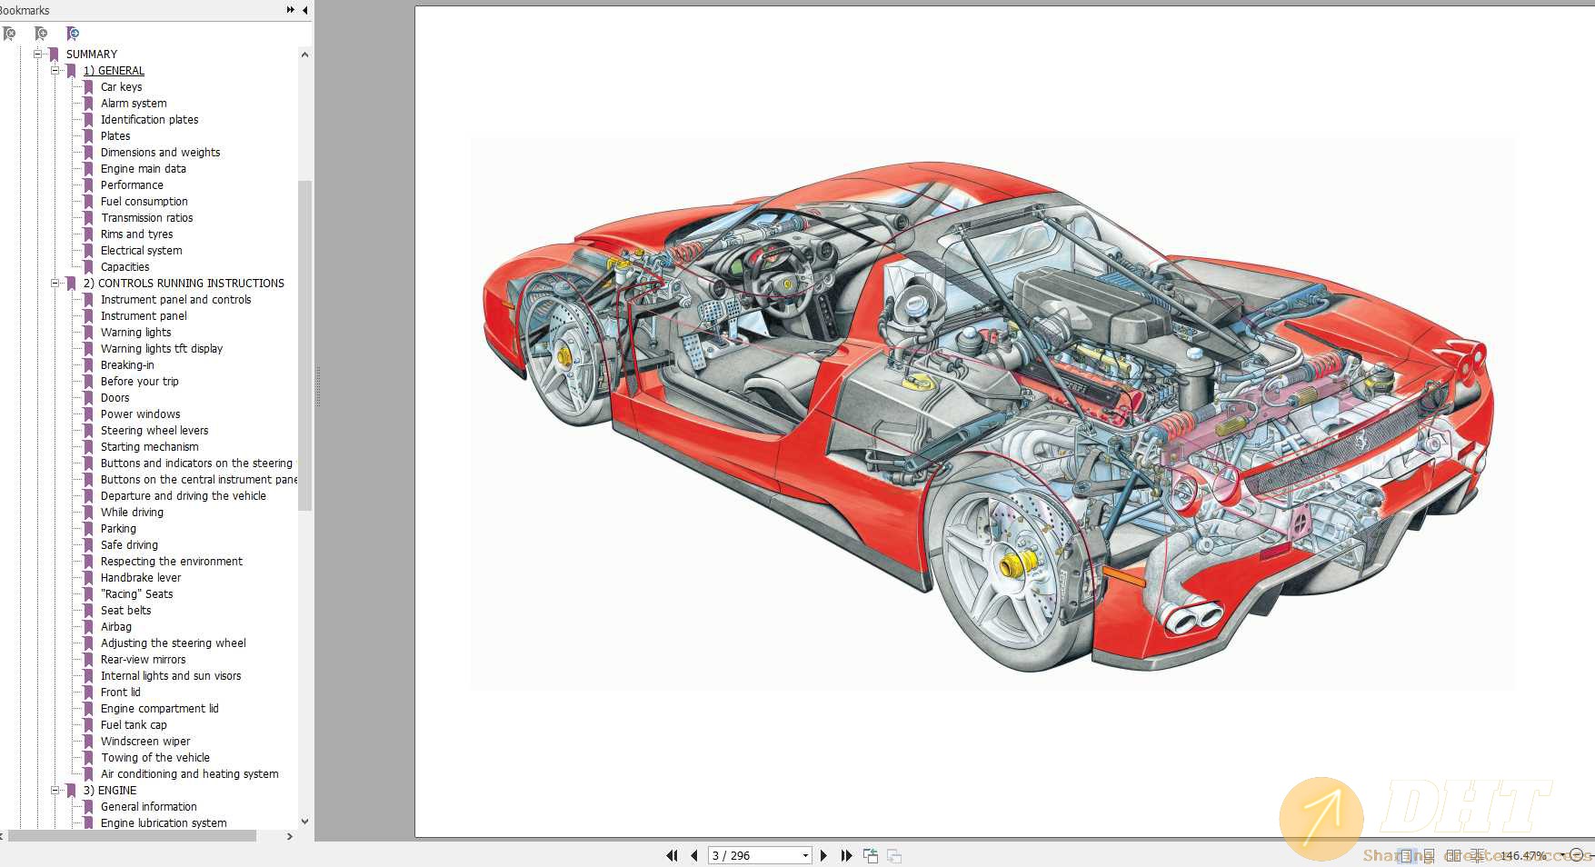The width and height of the screenshot is (1595, 867).
Task: Open the Power windows bookmark
Action: (x=140, y=414)
